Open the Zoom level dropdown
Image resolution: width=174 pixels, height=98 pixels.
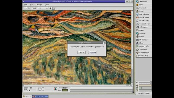47,8
